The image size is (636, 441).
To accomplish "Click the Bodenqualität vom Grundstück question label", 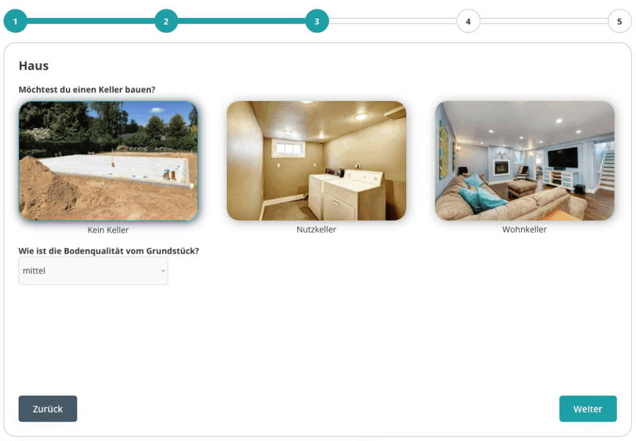I will pos(109,251).
